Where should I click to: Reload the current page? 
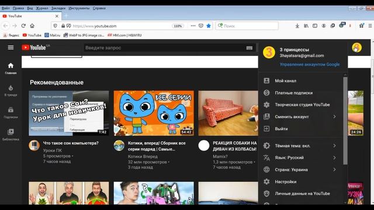23,26
